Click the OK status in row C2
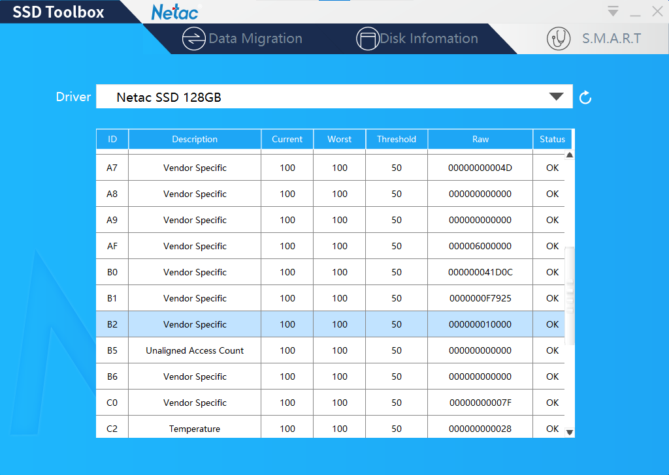The height and width of the screenshot is (475, 669). point(552,429)
